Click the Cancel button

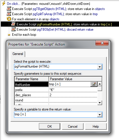(73, 127)
